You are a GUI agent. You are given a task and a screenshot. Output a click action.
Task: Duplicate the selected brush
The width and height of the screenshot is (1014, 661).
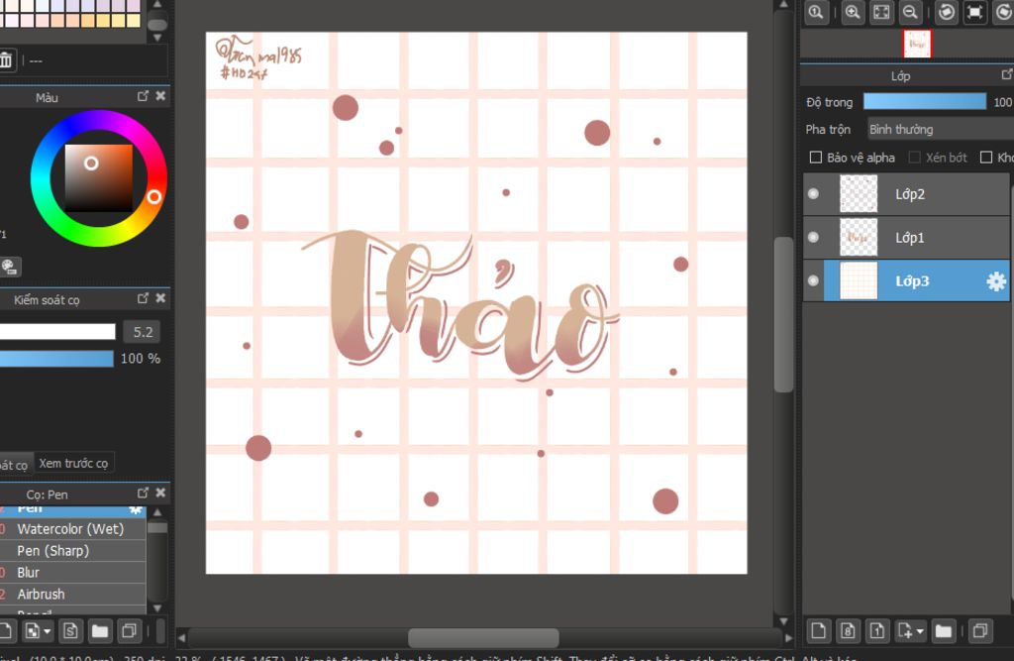(x=129, y=630)
